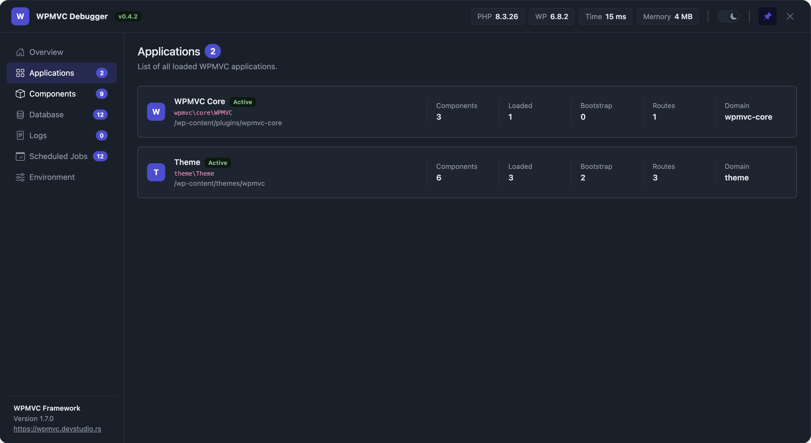The height and width of the screenshot is (443, 811).
Task: Click the Active badge next to WPMVC Core
Action: [x=242, y=102]
